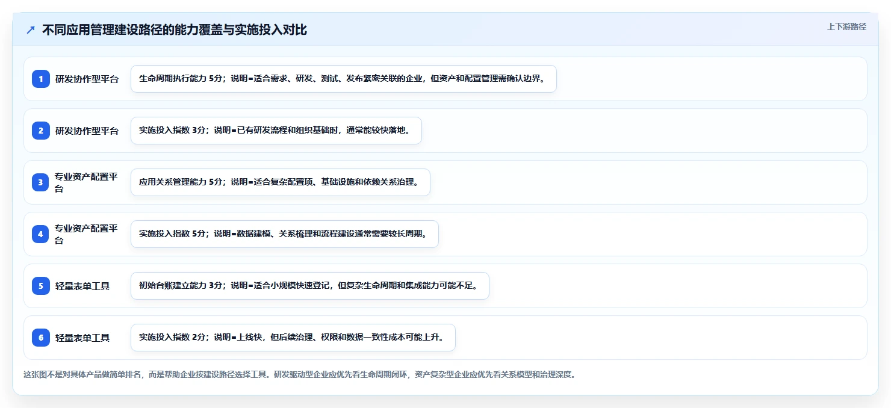This screenshot has width=891, height=408.
Task: Open the 实施投入指数 2分 description box
Action: tap(293, 338)
